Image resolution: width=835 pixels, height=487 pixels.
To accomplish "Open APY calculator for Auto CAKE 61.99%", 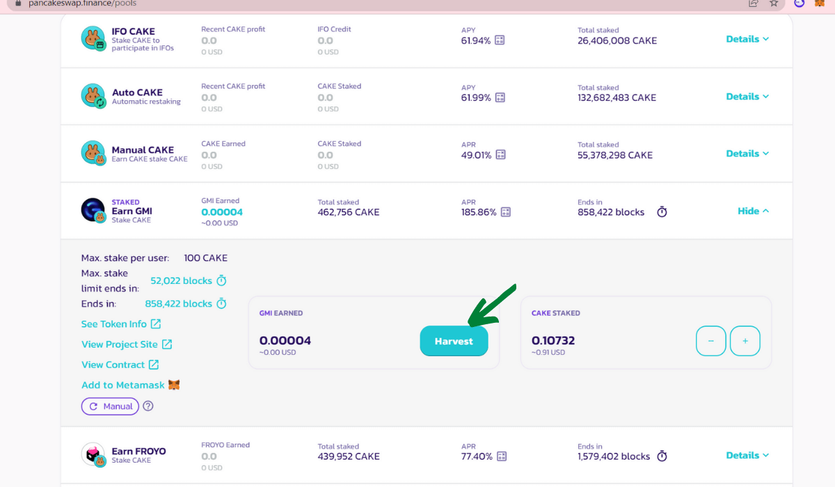I will [x=499, y=97].
